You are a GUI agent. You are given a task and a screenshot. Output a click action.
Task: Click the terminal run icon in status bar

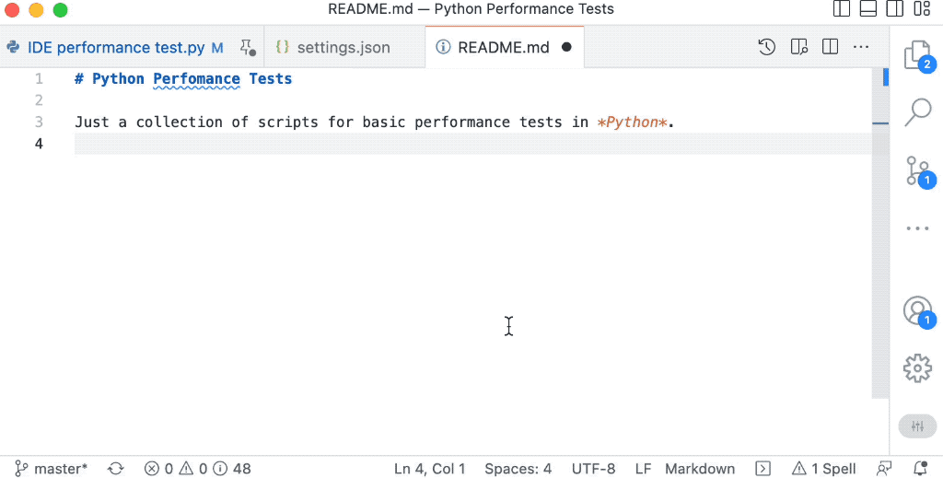click(763, 469)
